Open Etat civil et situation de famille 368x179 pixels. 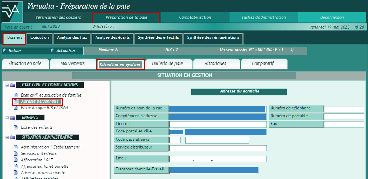point(51,95)
